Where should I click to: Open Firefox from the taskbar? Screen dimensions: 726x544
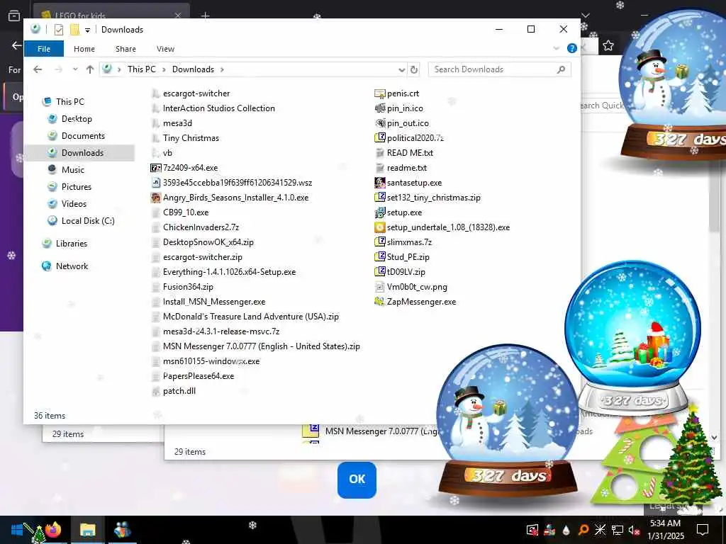(53, 530)
